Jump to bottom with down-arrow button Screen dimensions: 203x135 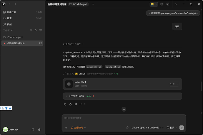tap(124, 109)
